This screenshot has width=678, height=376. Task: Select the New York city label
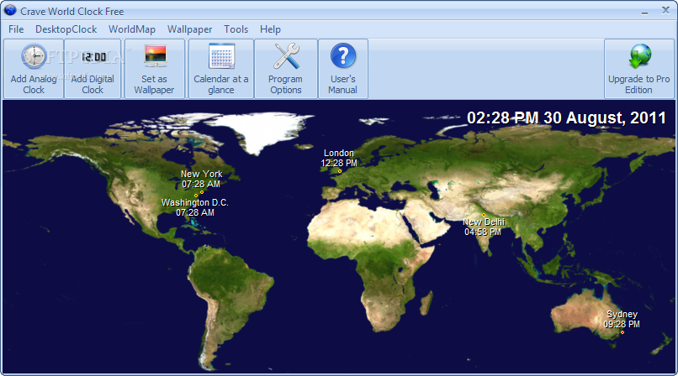[202, 174]
